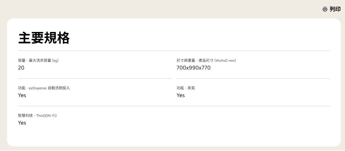The height and width of the screenshot is (151, 345).
Task: Click the printer icon
Action: [325, 9]
